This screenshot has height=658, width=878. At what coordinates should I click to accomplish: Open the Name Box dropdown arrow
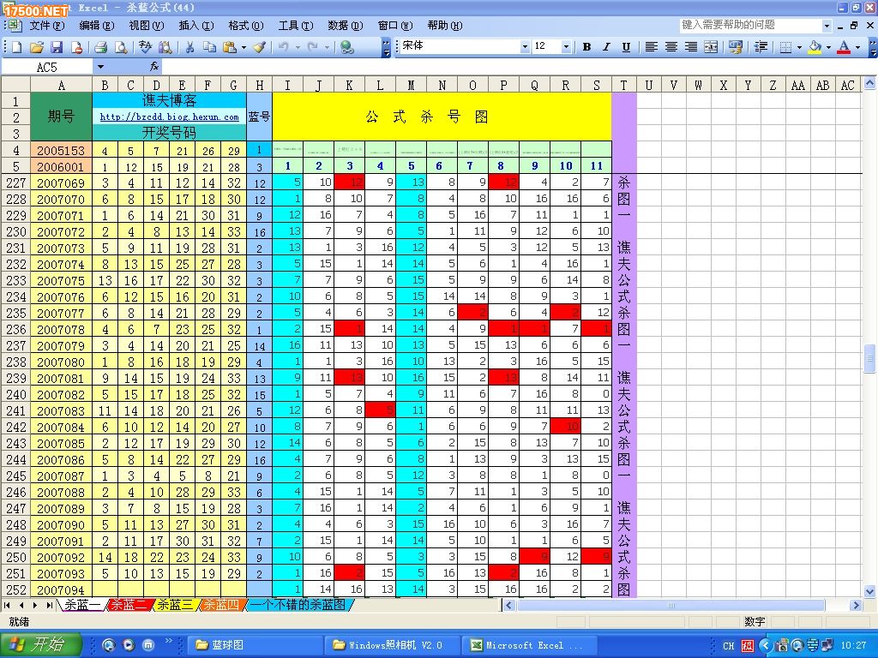[100, 67]
